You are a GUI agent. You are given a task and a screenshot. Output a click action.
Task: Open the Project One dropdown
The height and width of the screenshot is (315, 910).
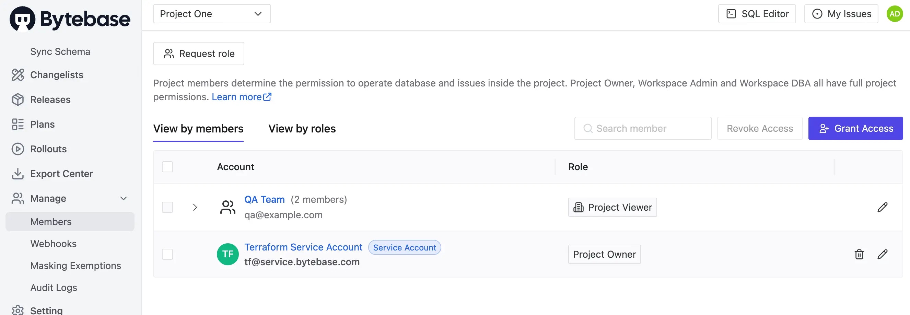(x=212, y=14)
